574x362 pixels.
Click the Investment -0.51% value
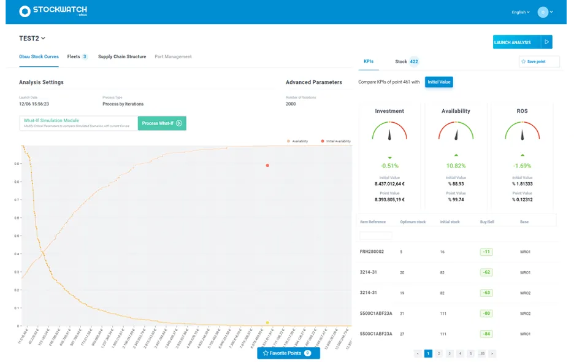[x=389, y=166]
